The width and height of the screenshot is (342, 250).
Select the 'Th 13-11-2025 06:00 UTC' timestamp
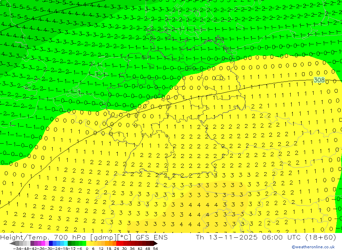click(248, 237)
